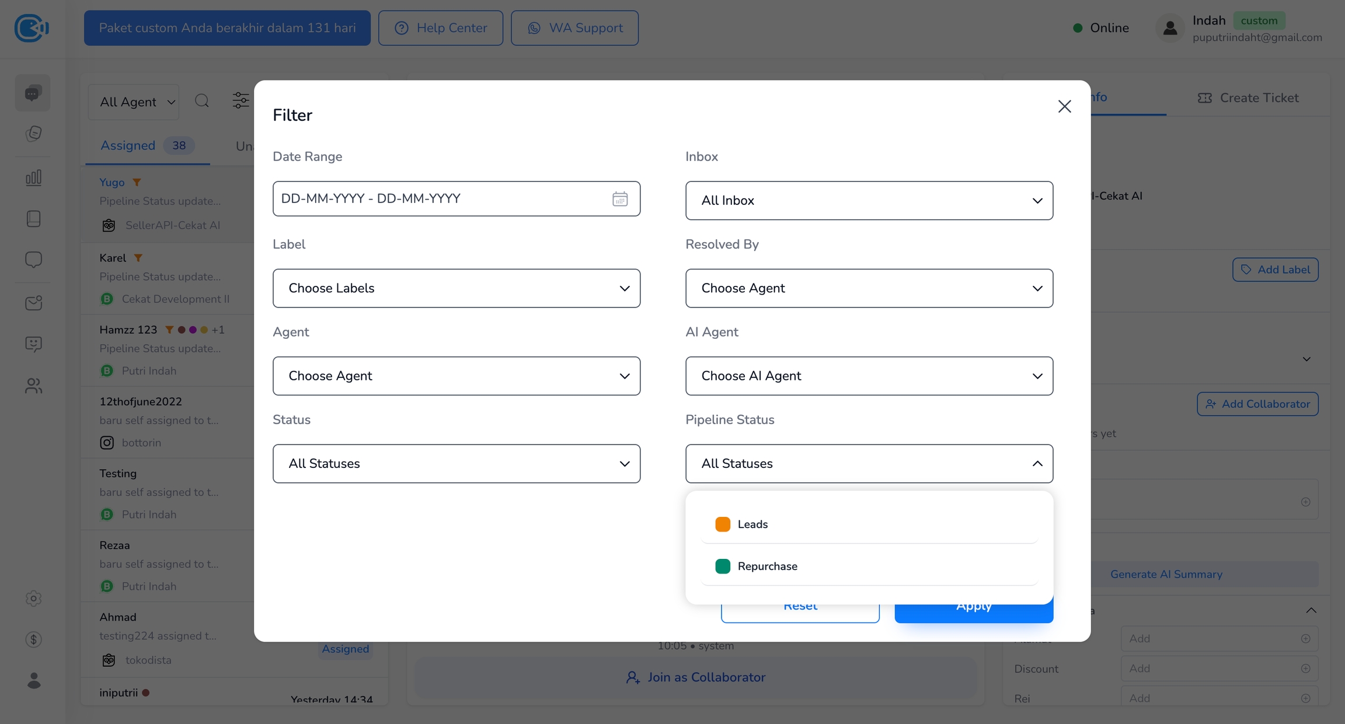Click the Date Range input field
Image resolution: width=1345 pixels, height=724 pixels.
point(438,199)
